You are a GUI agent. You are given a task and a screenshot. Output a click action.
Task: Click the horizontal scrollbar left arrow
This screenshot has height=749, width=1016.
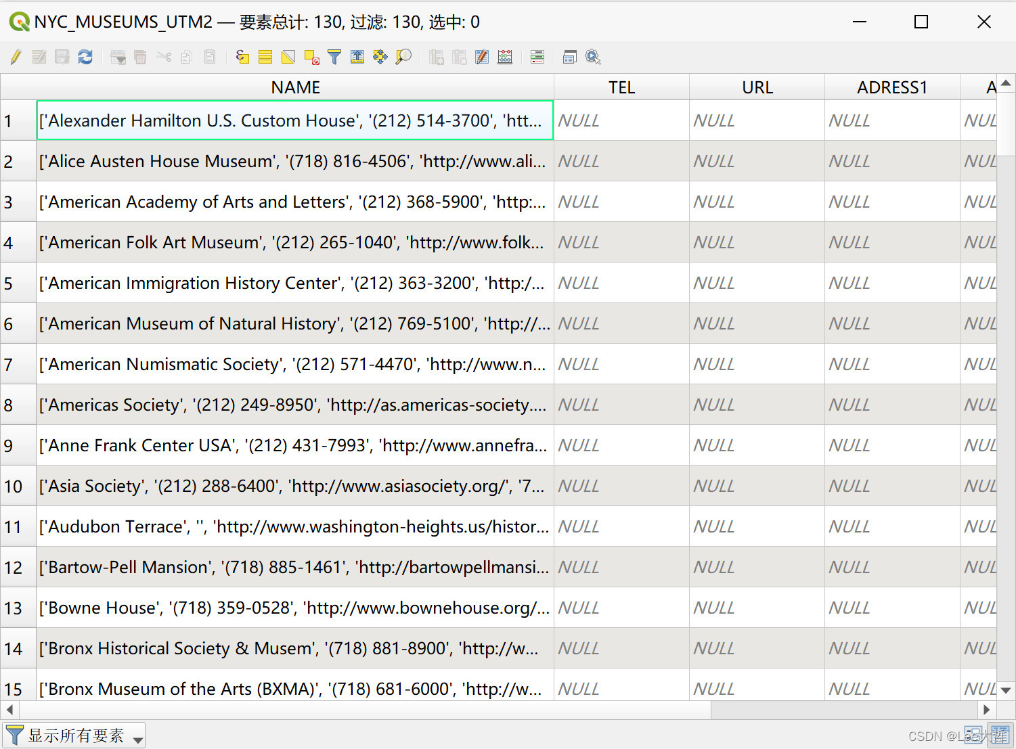9,710
